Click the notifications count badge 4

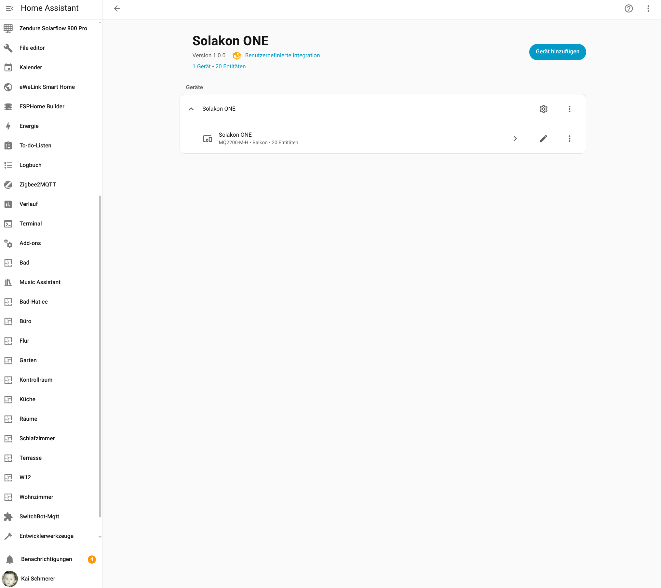click(92, 559)
